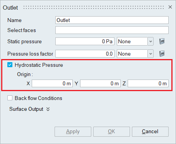This screenshot has height=144, width=176.
Task: Close the Outlet dialog
Action: tap(170, 7)
